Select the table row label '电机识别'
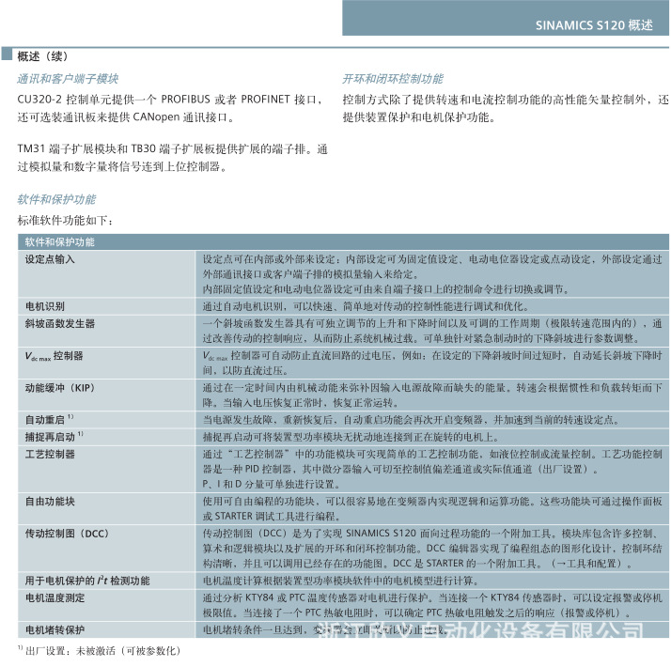The width and height of the screenshot is (671, 667). (45, 306)
